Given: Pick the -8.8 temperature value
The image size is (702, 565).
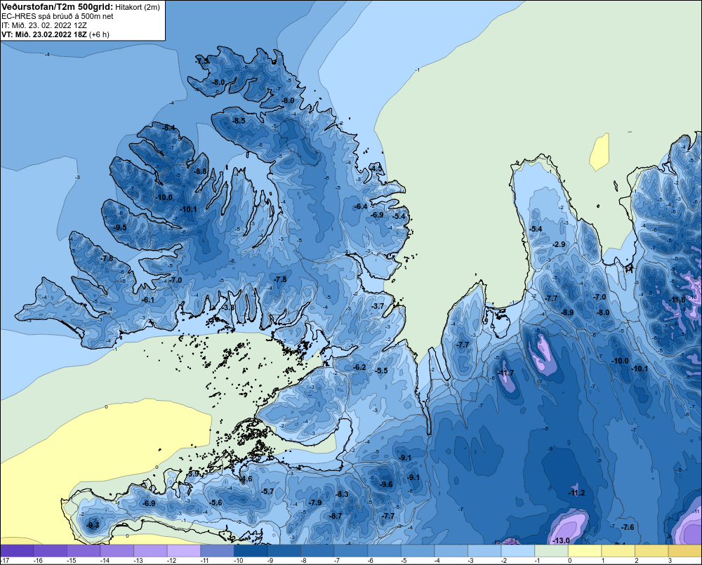Looking at the screenshot, I should (201, 171).
